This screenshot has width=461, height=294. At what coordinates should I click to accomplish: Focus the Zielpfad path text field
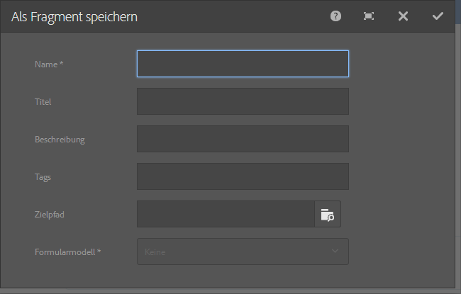point(226,214)
